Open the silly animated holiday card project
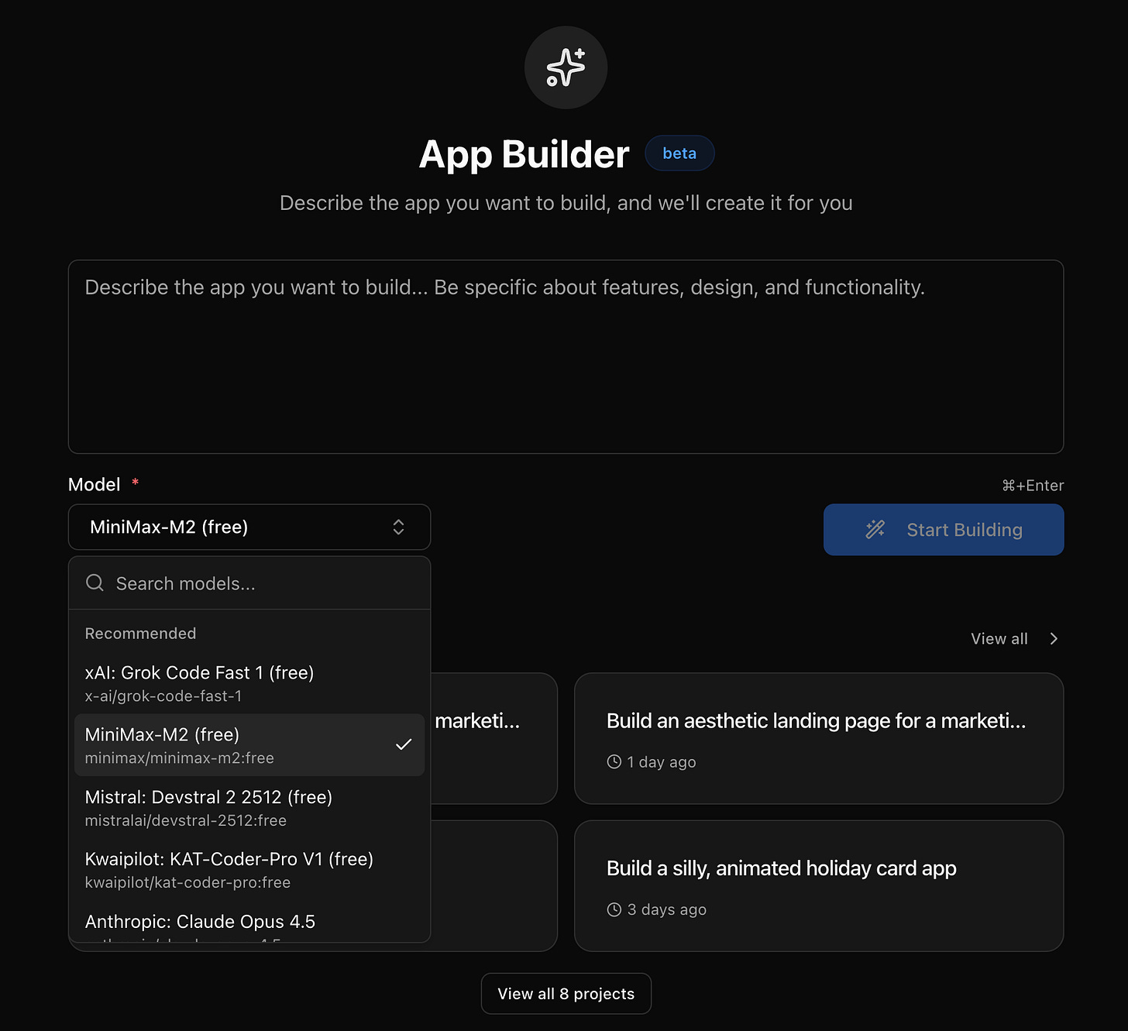Image resolution: width=1128 pixels, height=1031 pixels. coord(819,885)
